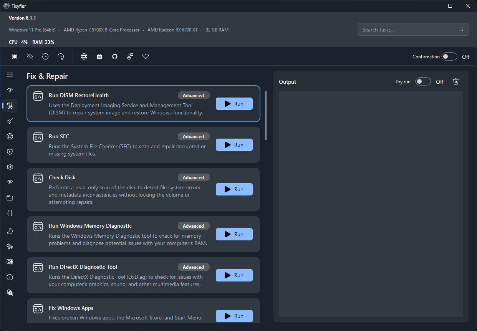Click the moon theme icon in sidebar
Viewport: 477px width, 331px height.
(x=10, y=231)
